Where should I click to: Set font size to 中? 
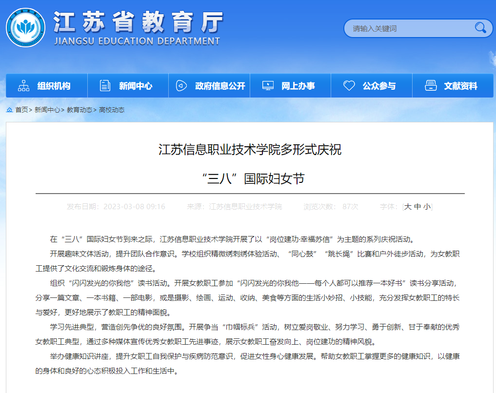pyautogui.click(x=417, y=206)
